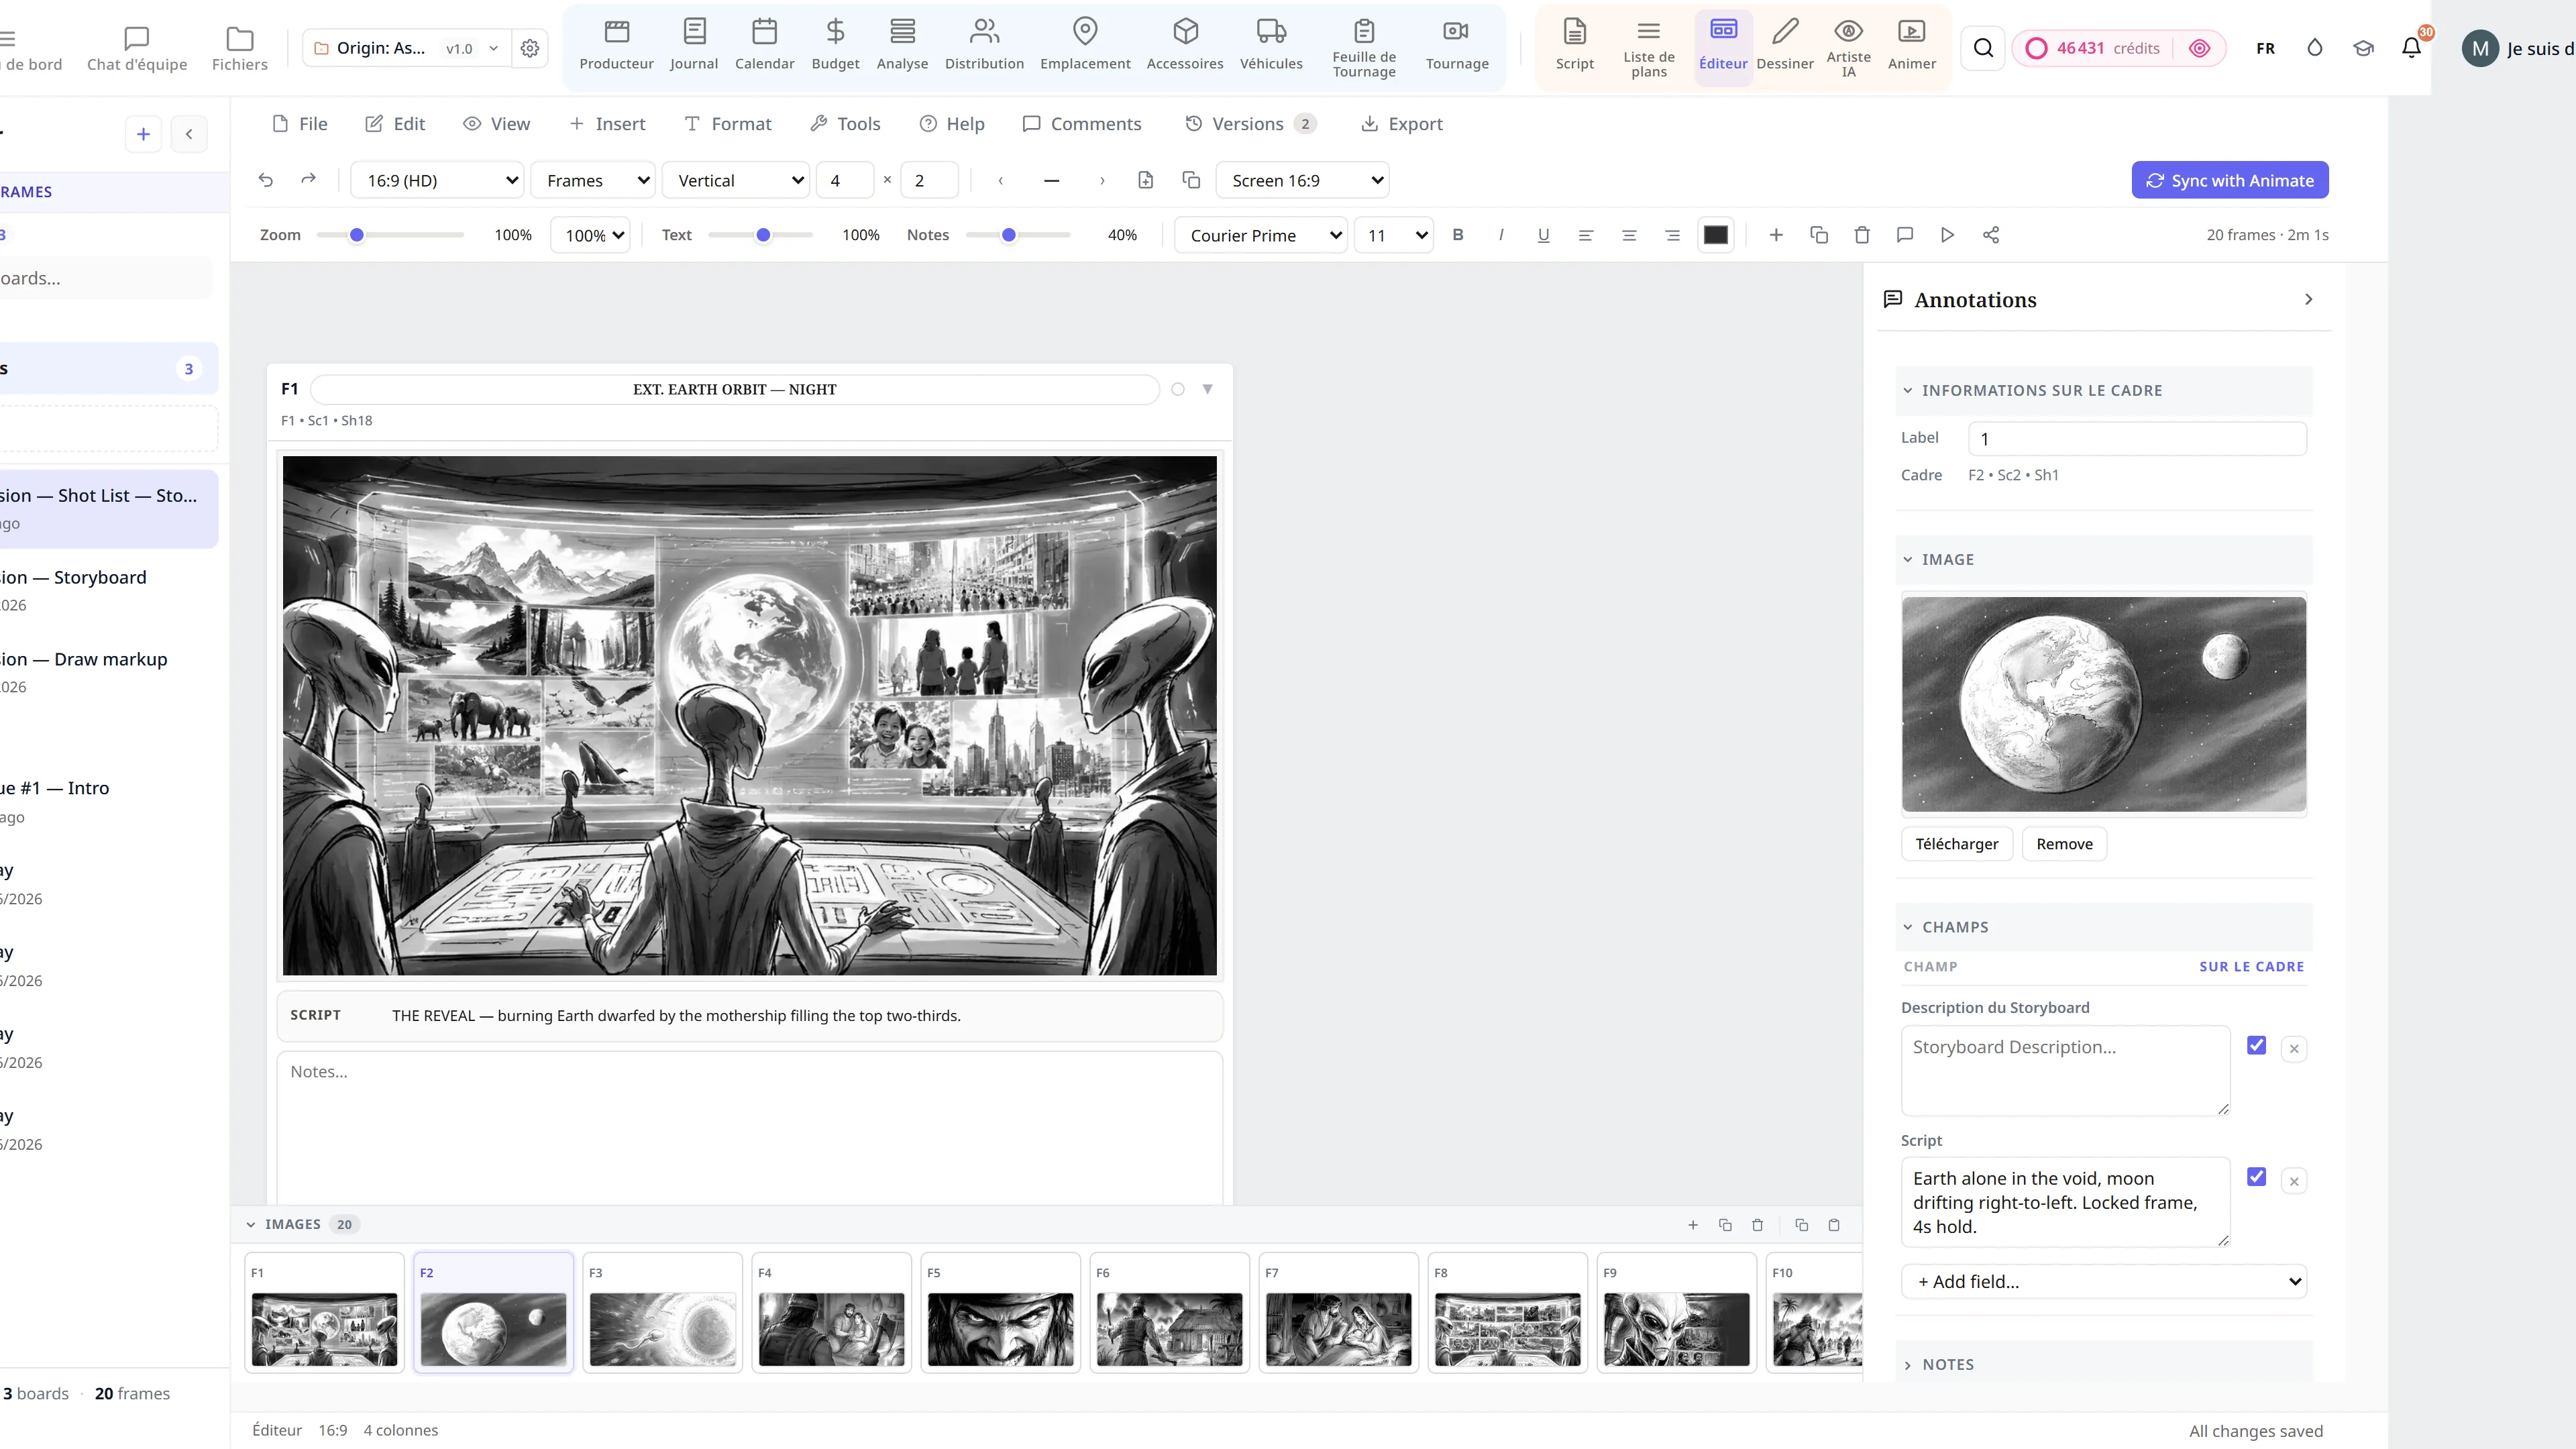The image size is (2576, 1449).
Task: Open Versions panel
Action: click(x=1250, y=124)
